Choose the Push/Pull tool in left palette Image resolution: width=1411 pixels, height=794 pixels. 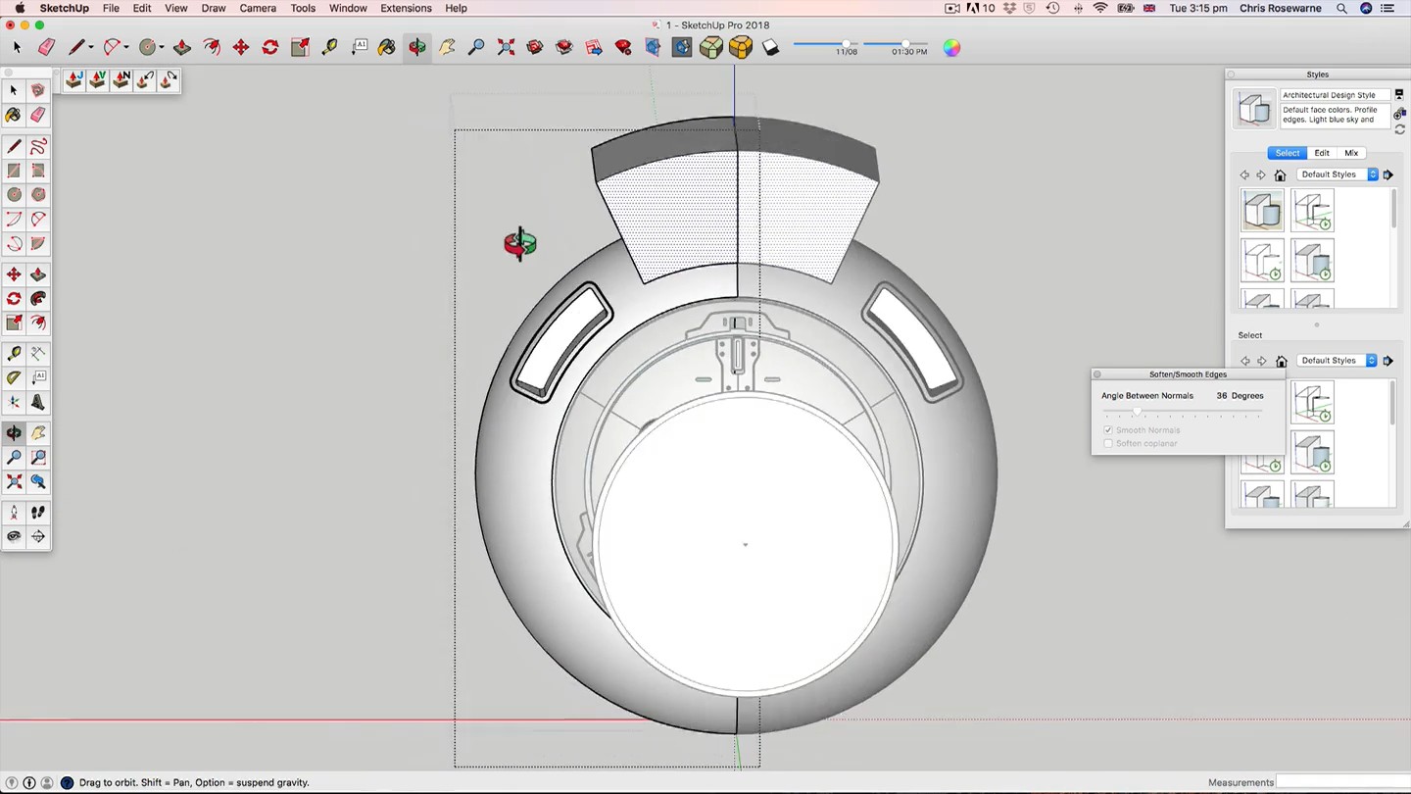click(x=38, y=274)
